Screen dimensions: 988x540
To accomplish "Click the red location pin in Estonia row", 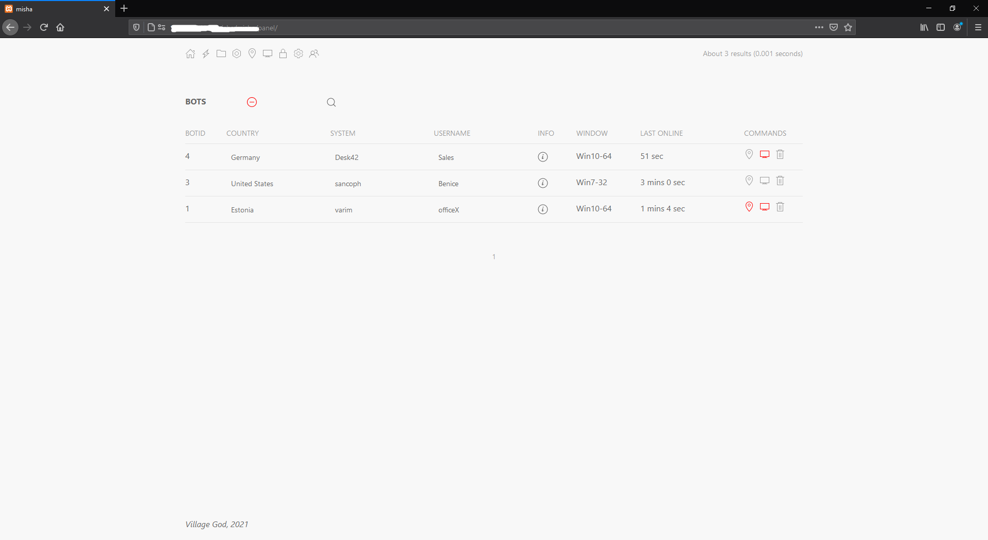I will pyautogui.click(x=749, y=207).
